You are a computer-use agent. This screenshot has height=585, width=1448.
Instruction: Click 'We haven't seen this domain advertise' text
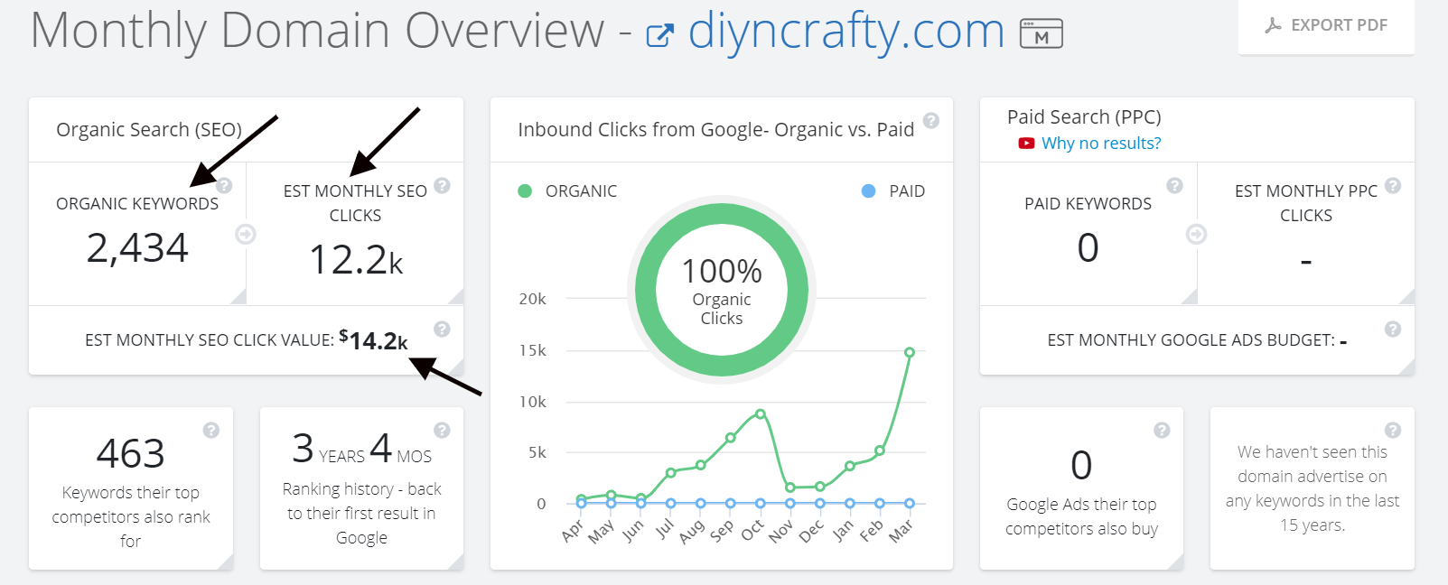coord(1313,488)
